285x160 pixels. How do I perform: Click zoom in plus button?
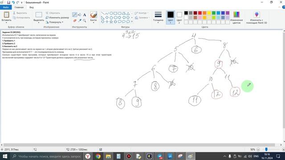[x=283, y=149]
